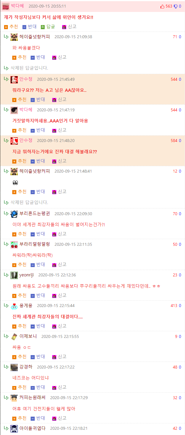Viewport: 185px width, 435px height.
Task: Open yeonriji username link
Action: point(27,275)
